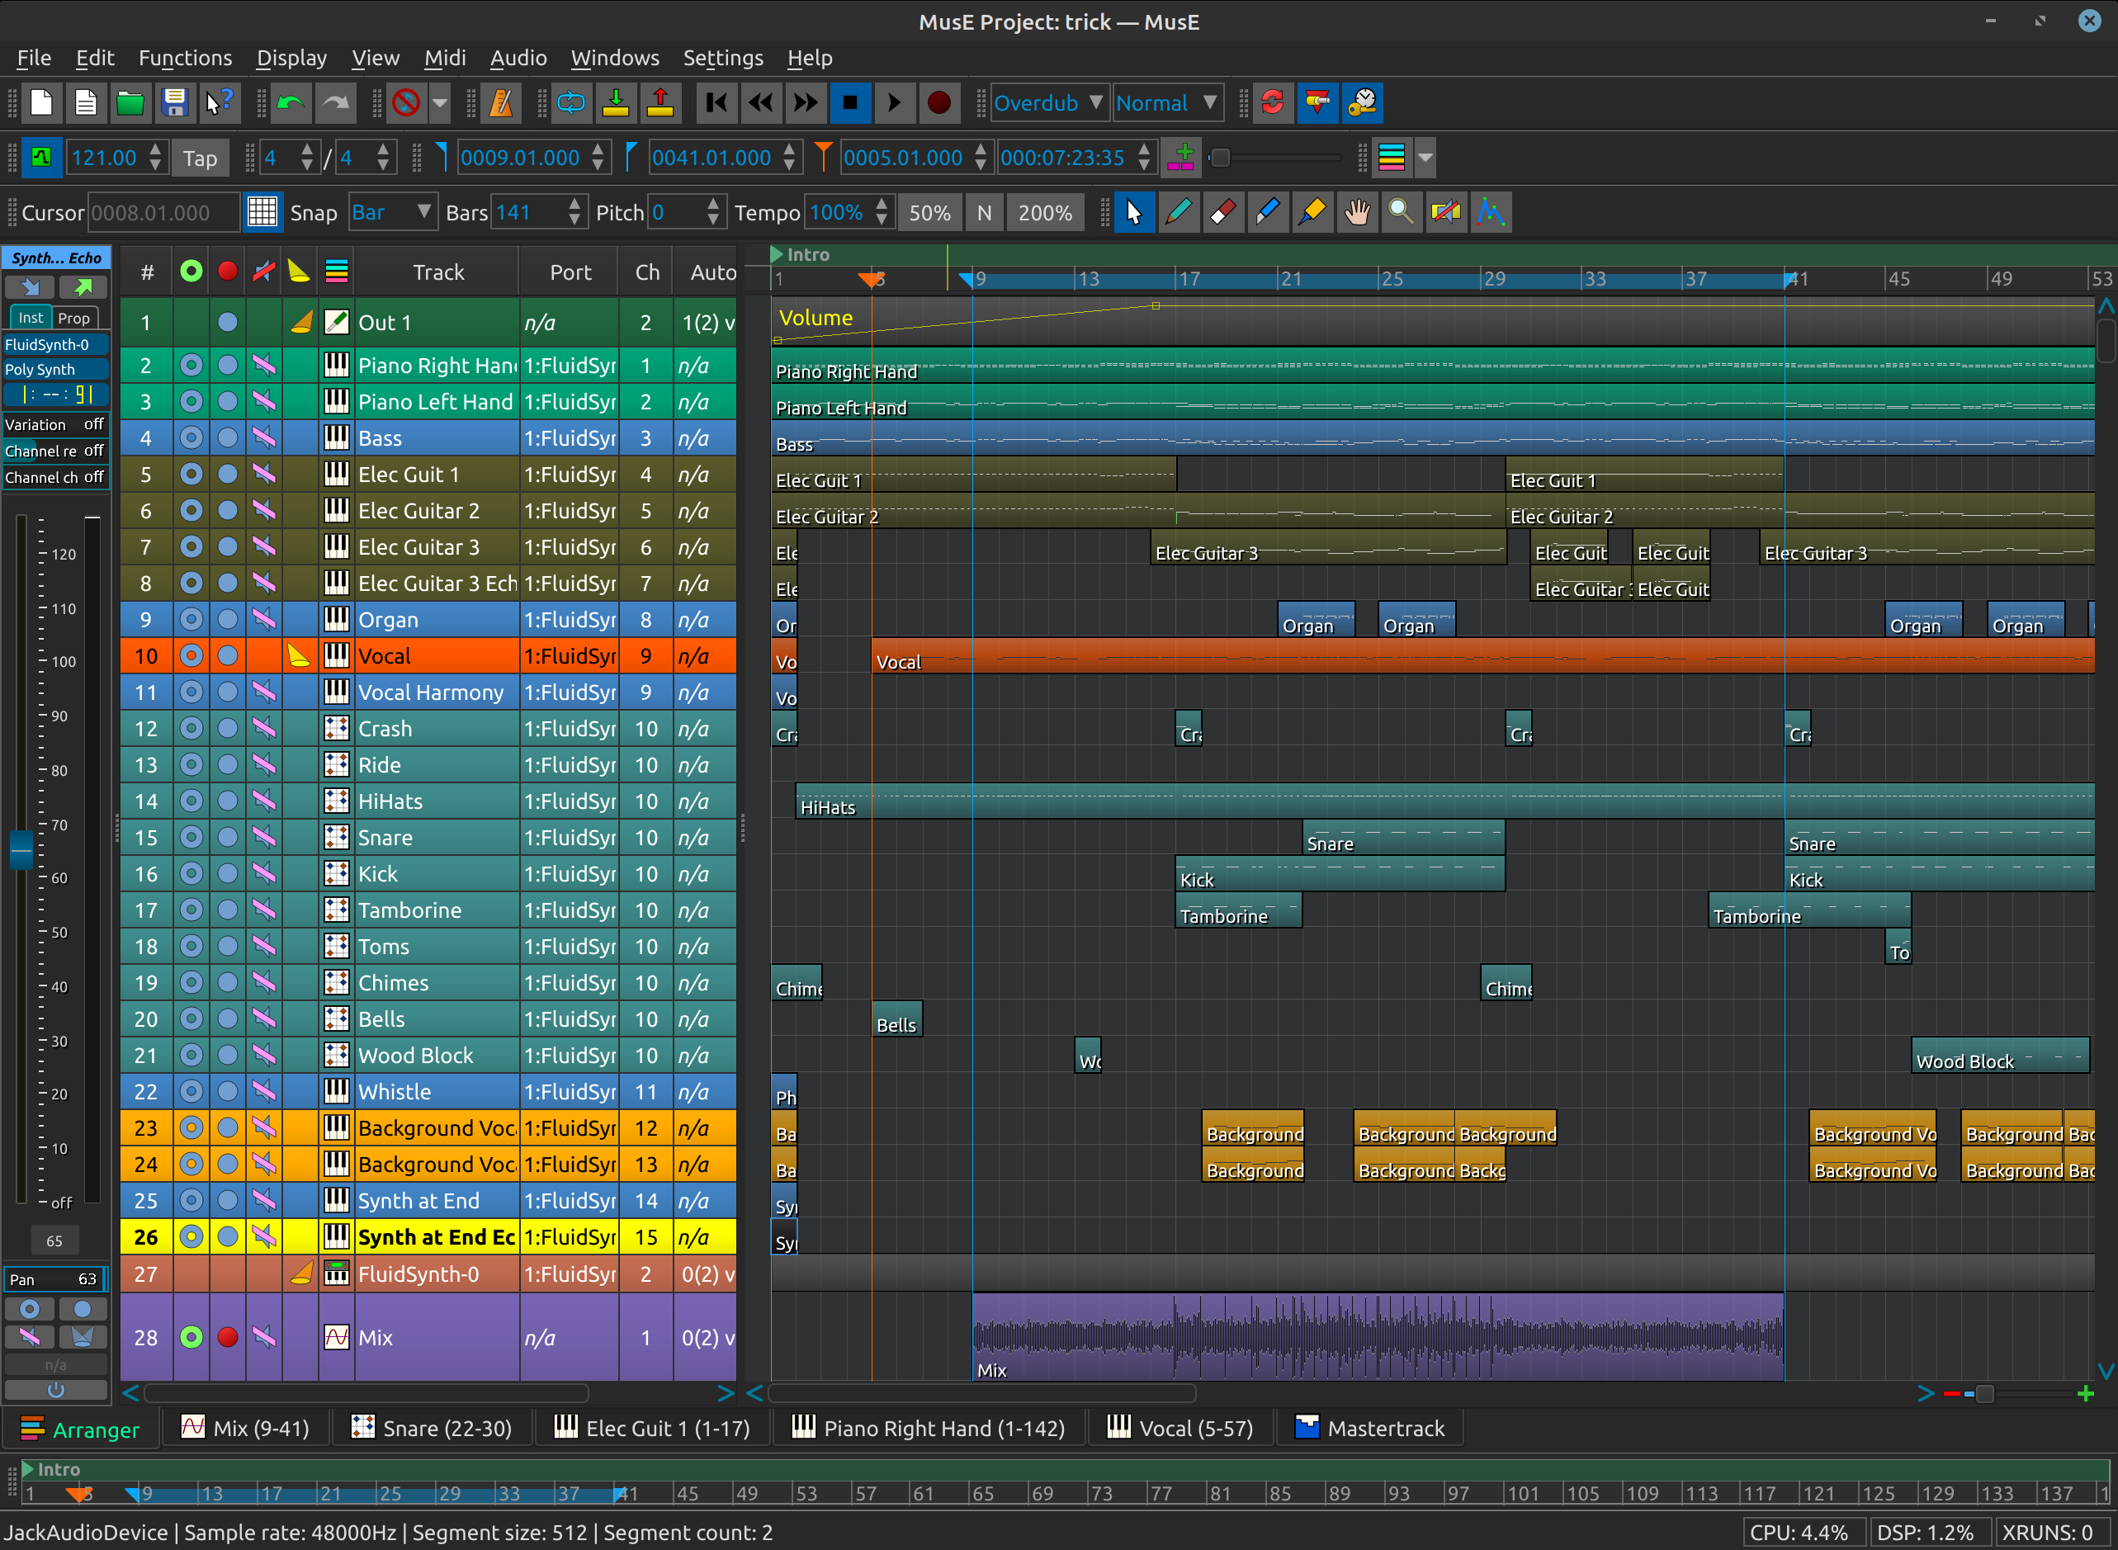Open the Midi menu
Screen dimensions: 2118x1550
444,58
